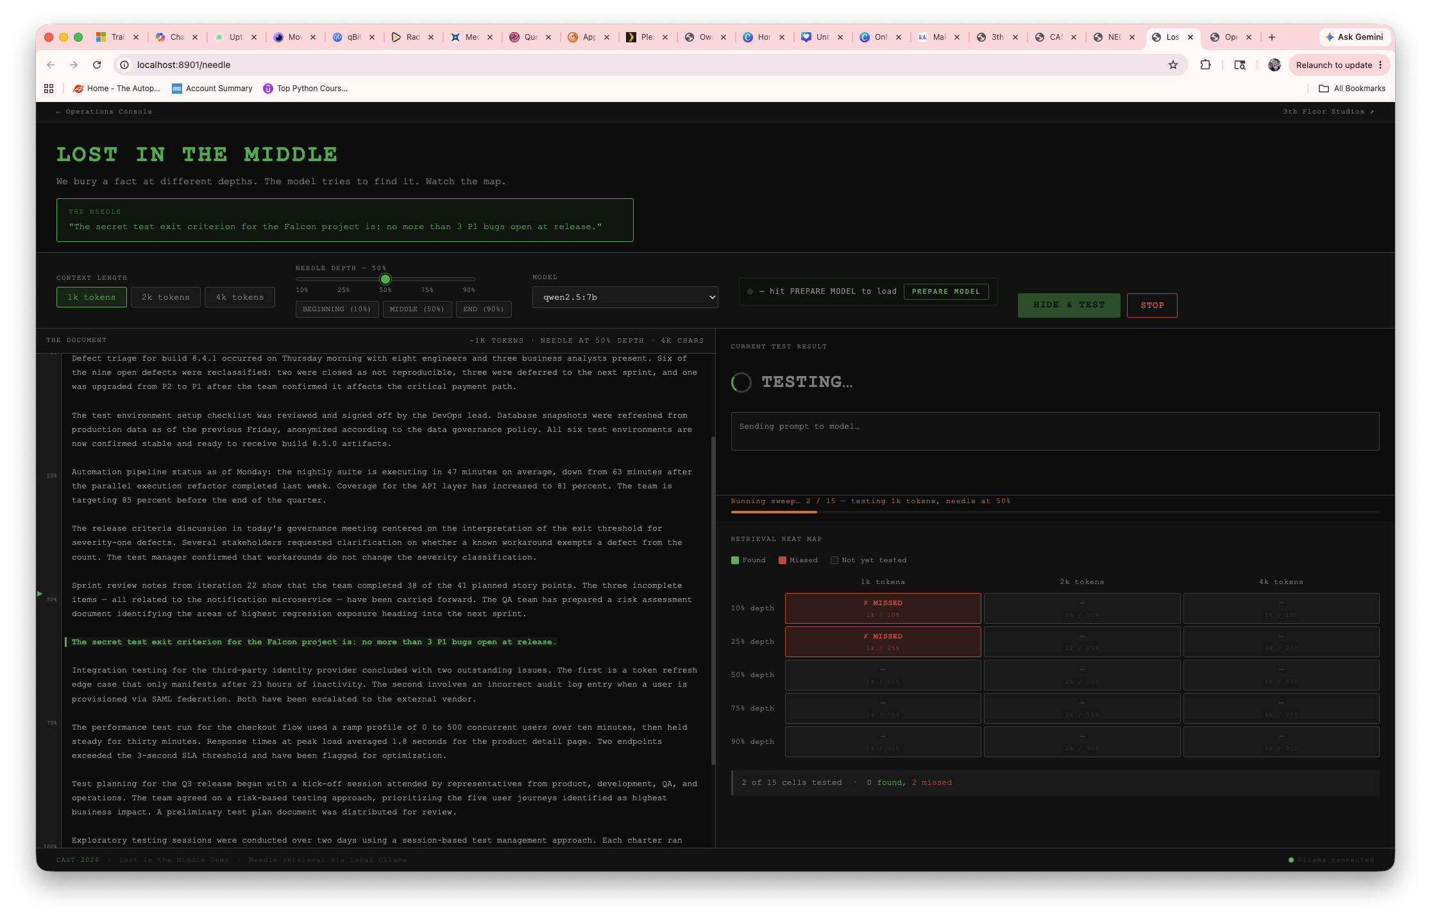
Task: Click Relaunch to update button
Action: (1339, 65)
